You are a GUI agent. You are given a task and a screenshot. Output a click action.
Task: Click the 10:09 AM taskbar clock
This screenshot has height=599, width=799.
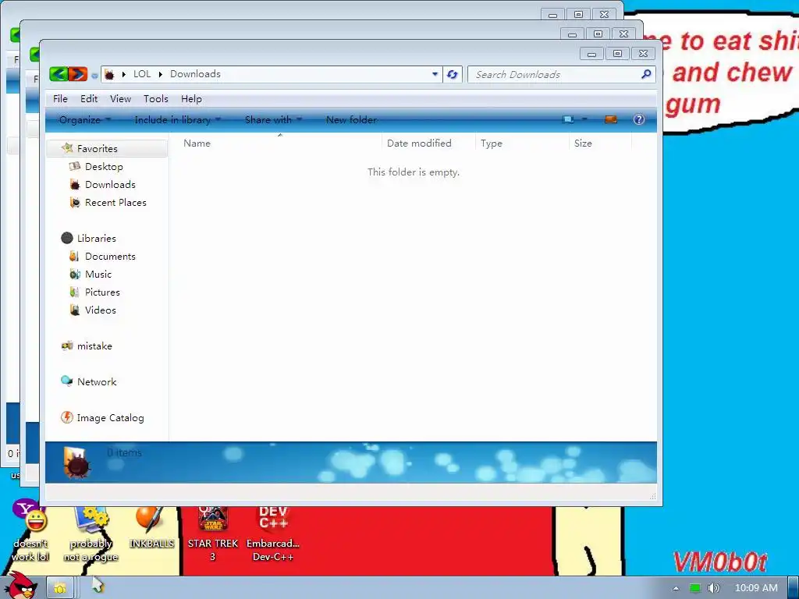(x=756, y=588)
